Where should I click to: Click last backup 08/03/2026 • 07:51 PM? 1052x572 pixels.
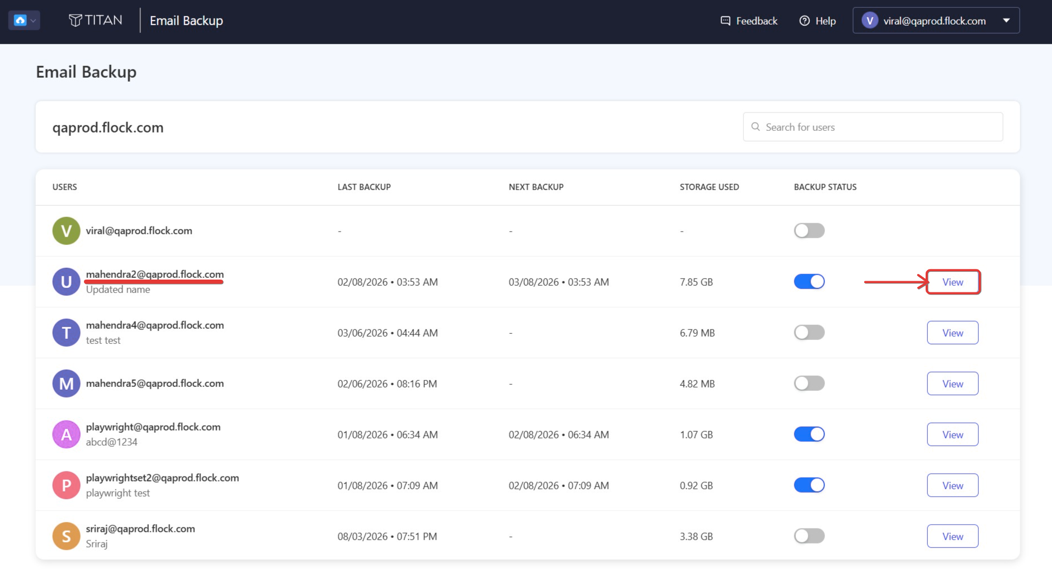[x=387, y=536]
